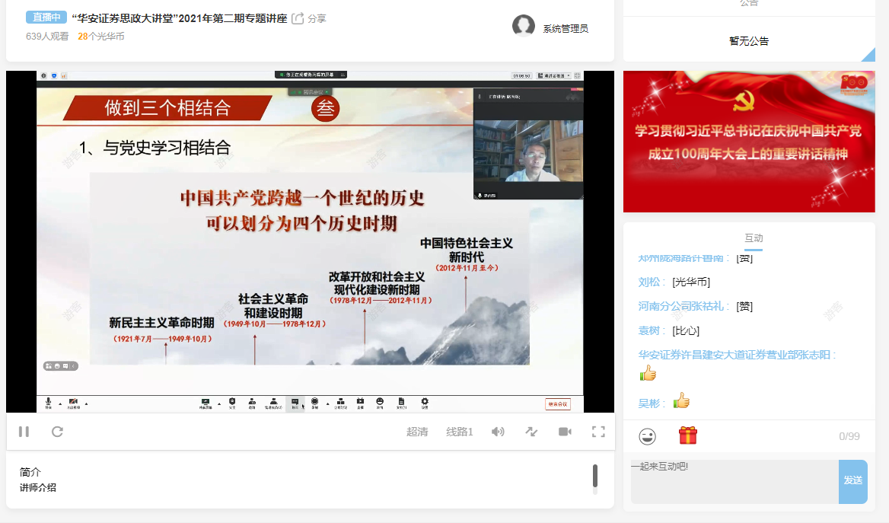Click the info circle icon at video top-left

click(43, 75)
